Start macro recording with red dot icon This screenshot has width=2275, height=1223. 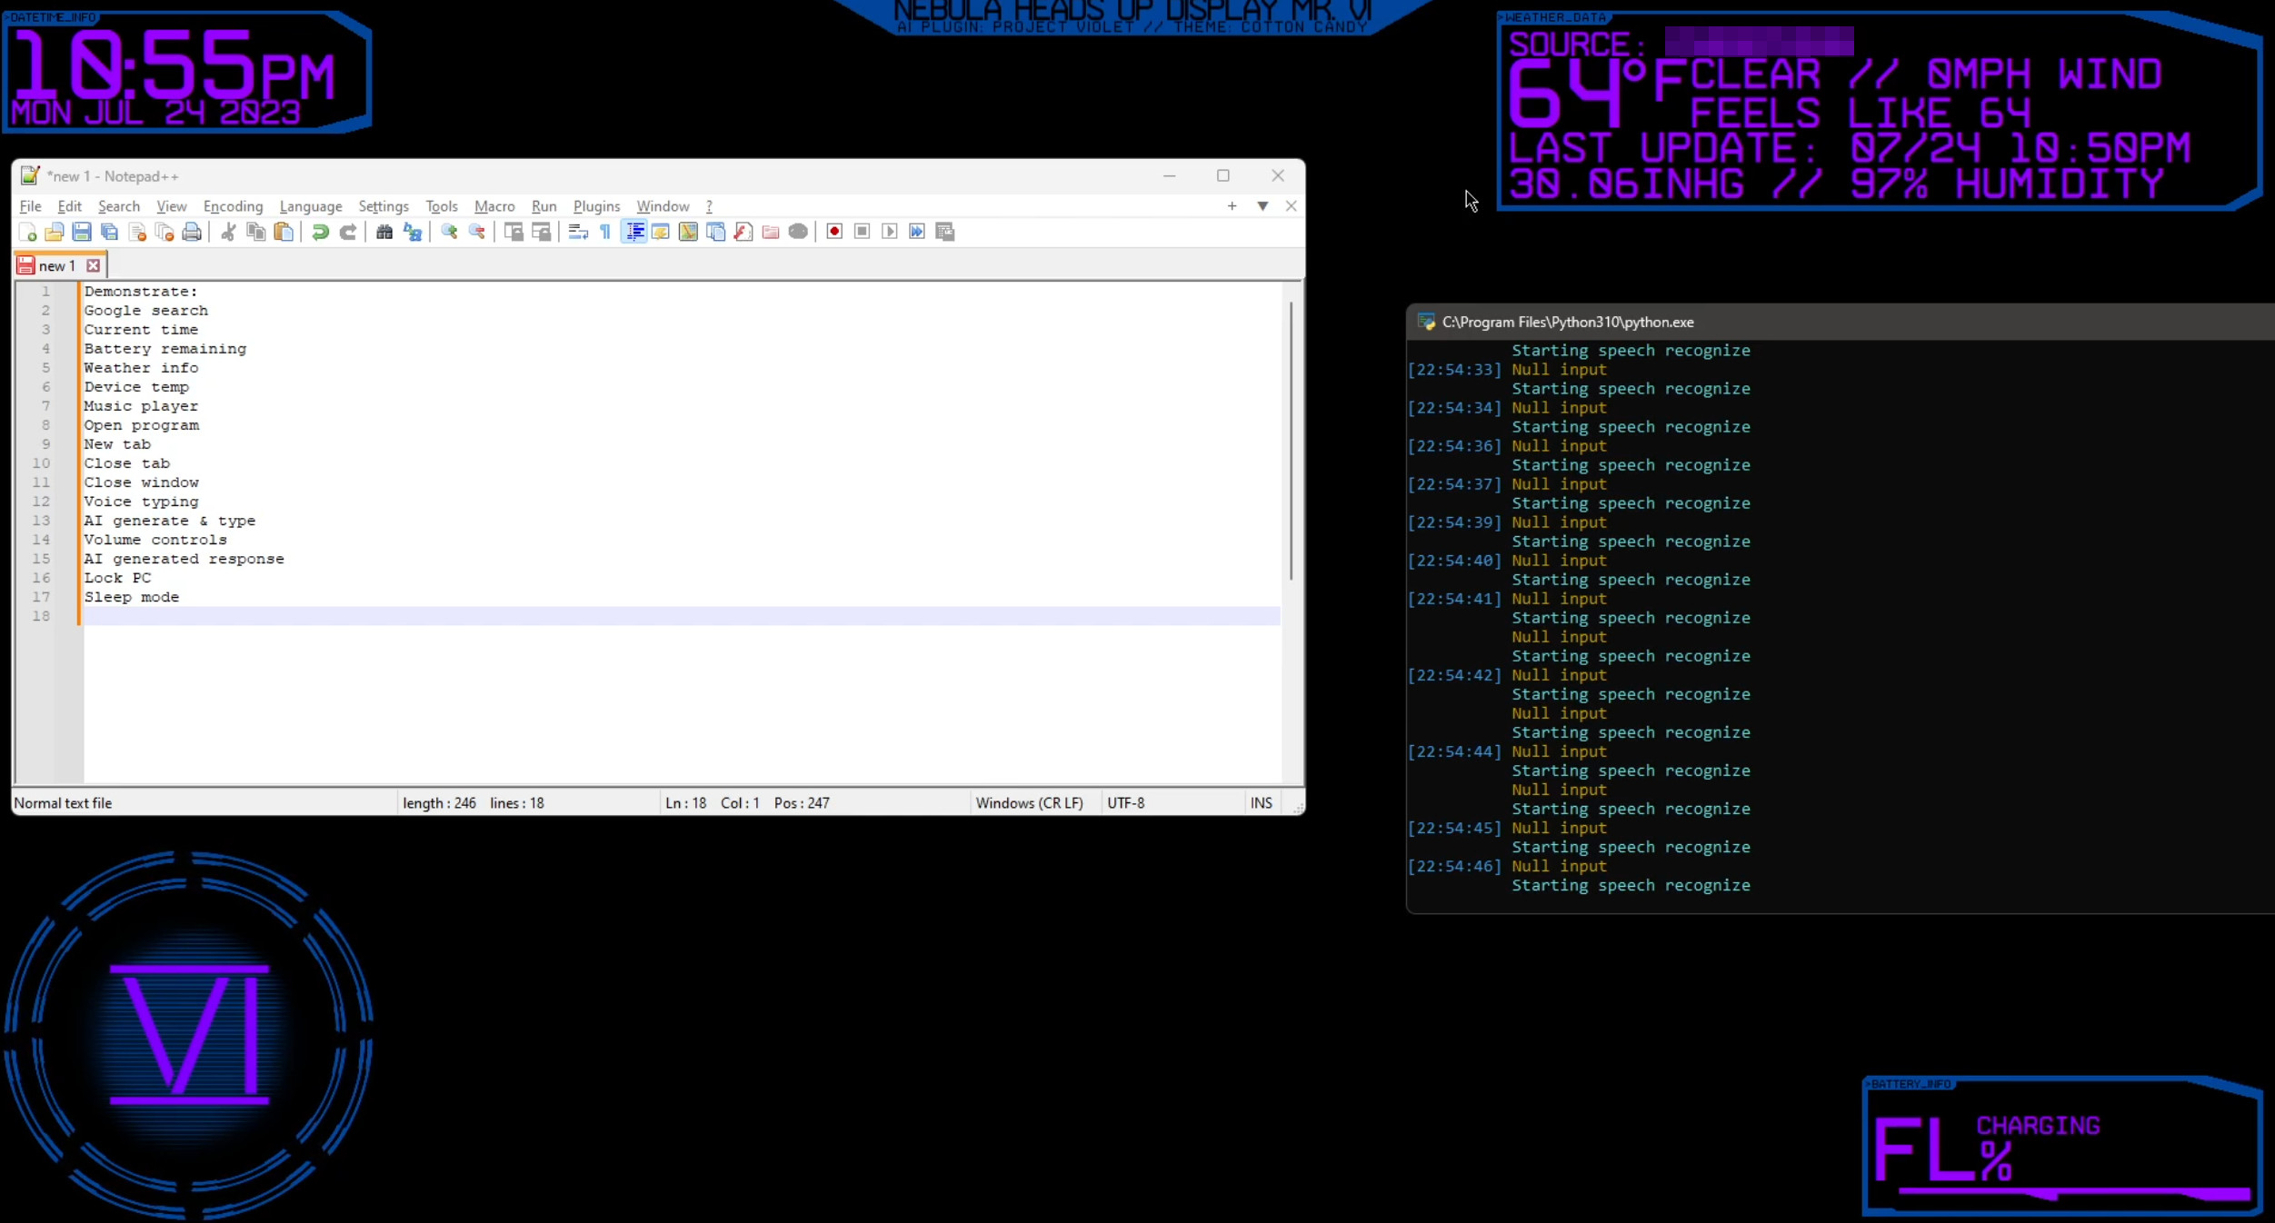(x=834, y=232)
